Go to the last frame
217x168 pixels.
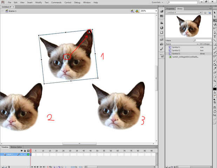point(44,167)
